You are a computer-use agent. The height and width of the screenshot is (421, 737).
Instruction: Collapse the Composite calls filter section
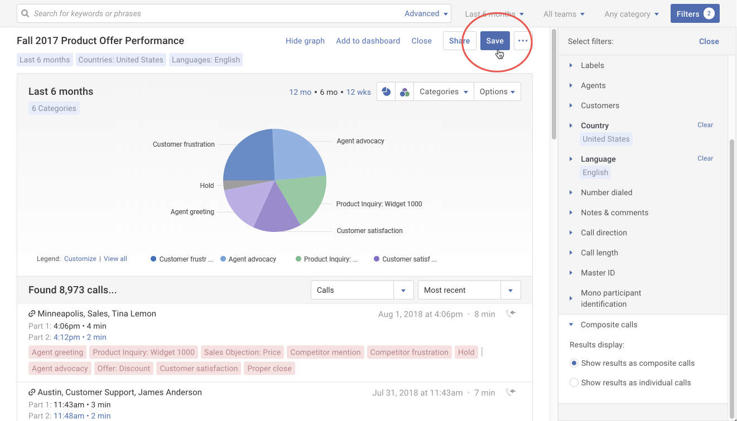(571, 325)
